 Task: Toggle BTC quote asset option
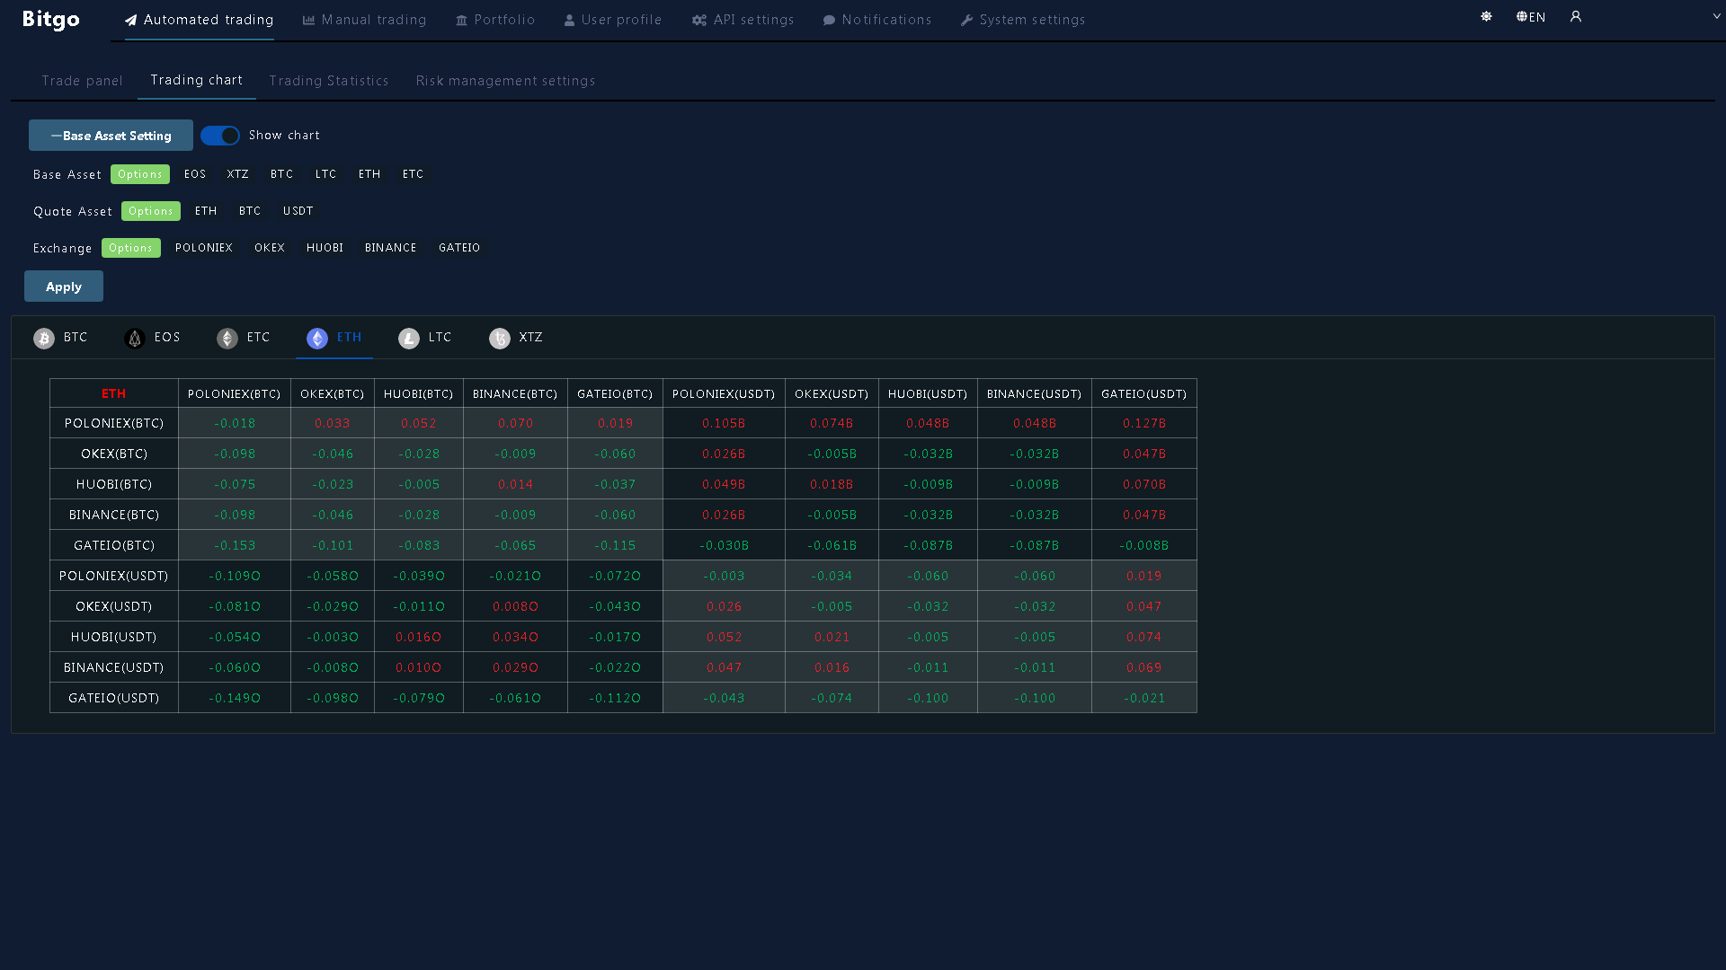coord(250,211)
